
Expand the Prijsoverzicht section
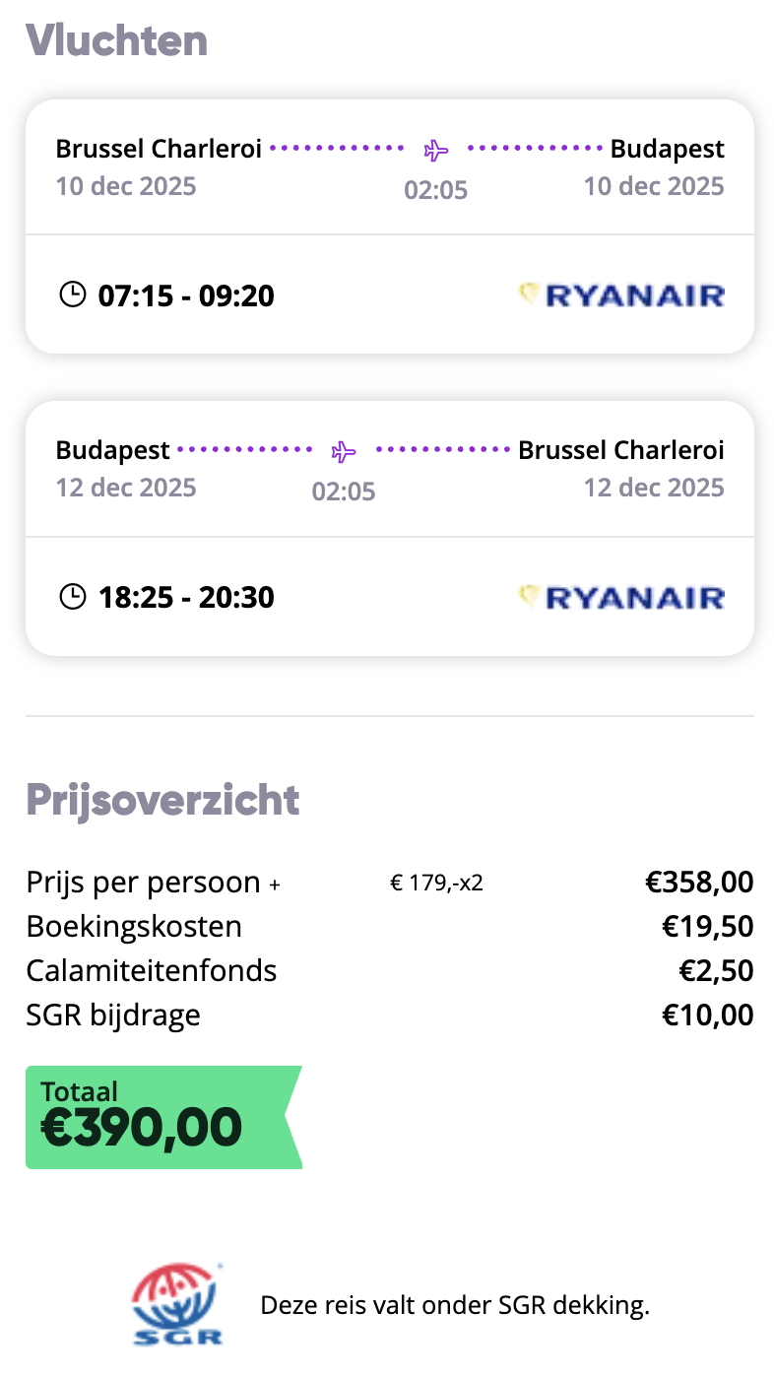(x=162, y=800)
